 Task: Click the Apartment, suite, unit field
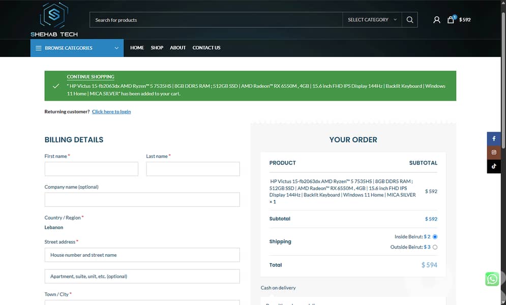[x=142, y=277]
